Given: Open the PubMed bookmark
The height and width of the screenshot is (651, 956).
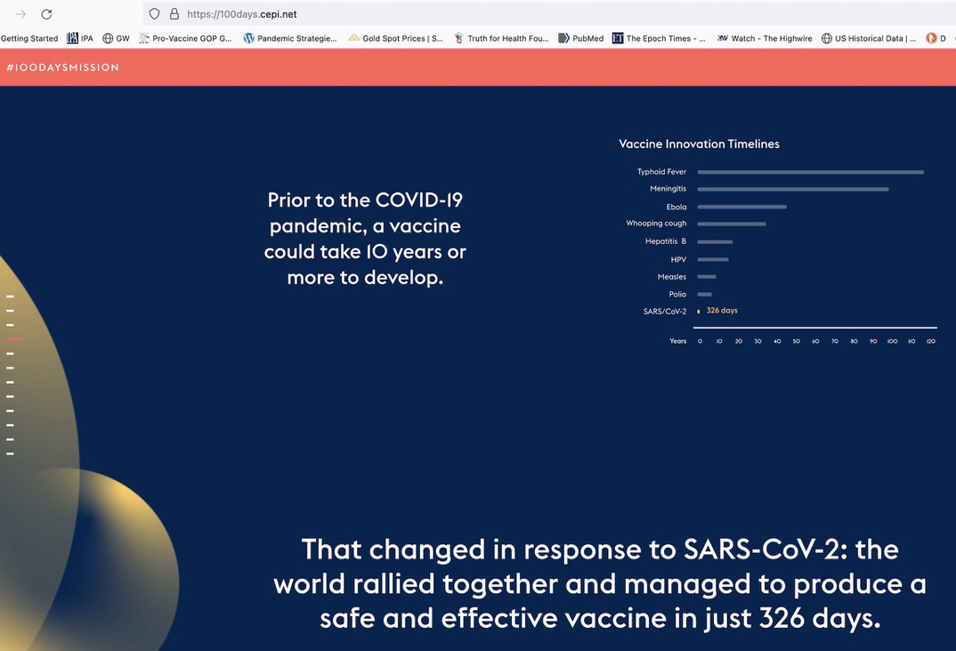Looking at the screenshot, I should point(580,38).
